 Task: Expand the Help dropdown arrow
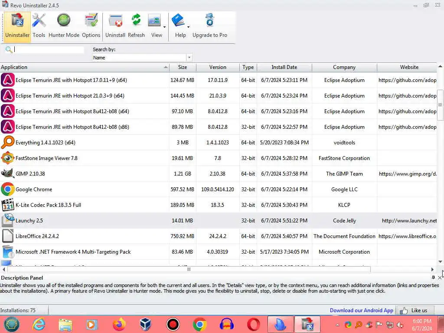click(188, 27)
